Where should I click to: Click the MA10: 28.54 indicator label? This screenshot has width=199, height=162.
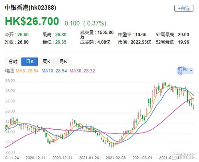(x=54, y=71)
